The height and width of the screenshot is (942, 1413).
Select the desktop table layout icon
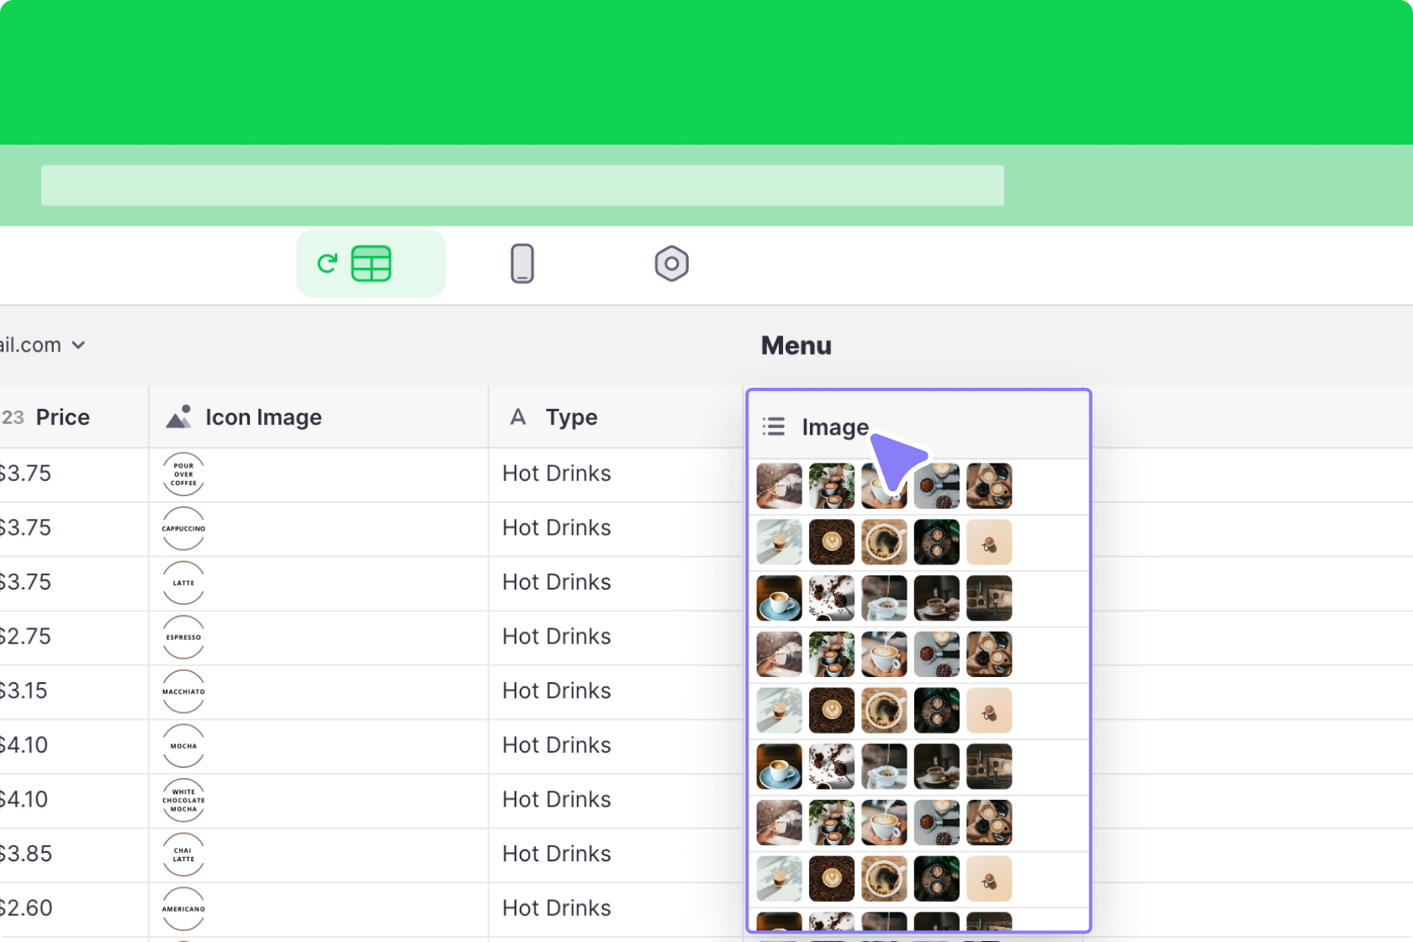(371, 263)
